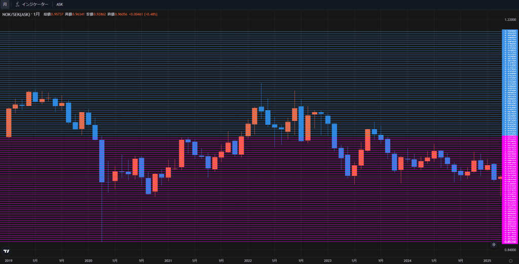The height and width of the screenshot is (264, 519).
Task: Open the 月 timeframe selector
Action: [x=5, y=4]
